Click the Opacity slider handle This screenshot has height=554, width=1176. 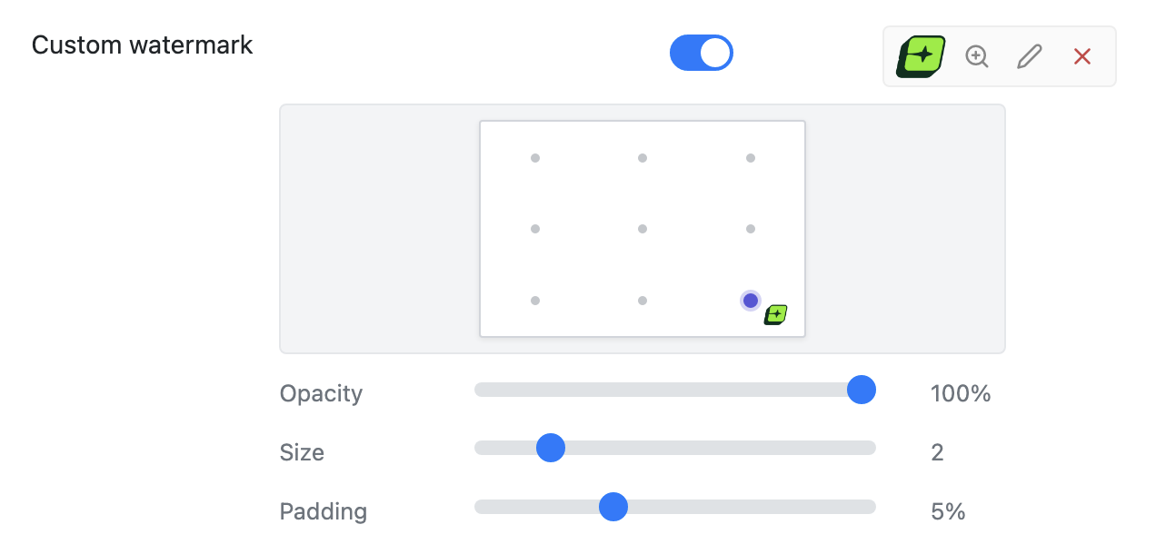click(861, 391)
